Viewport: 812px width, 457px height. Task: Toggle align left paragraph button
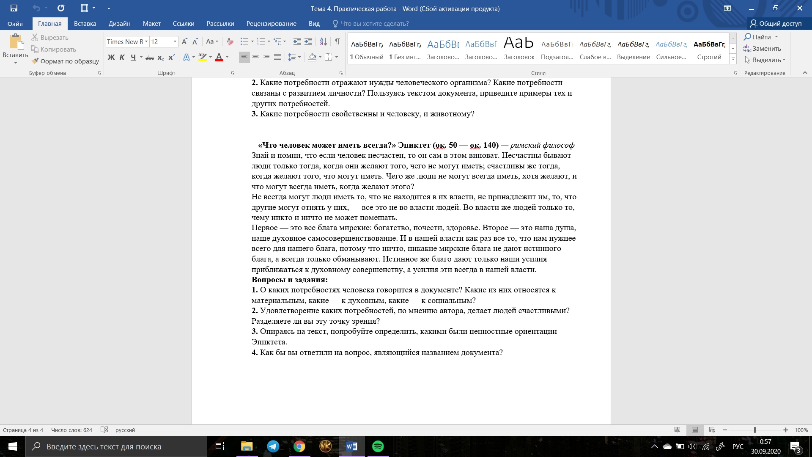pos(244,57)
